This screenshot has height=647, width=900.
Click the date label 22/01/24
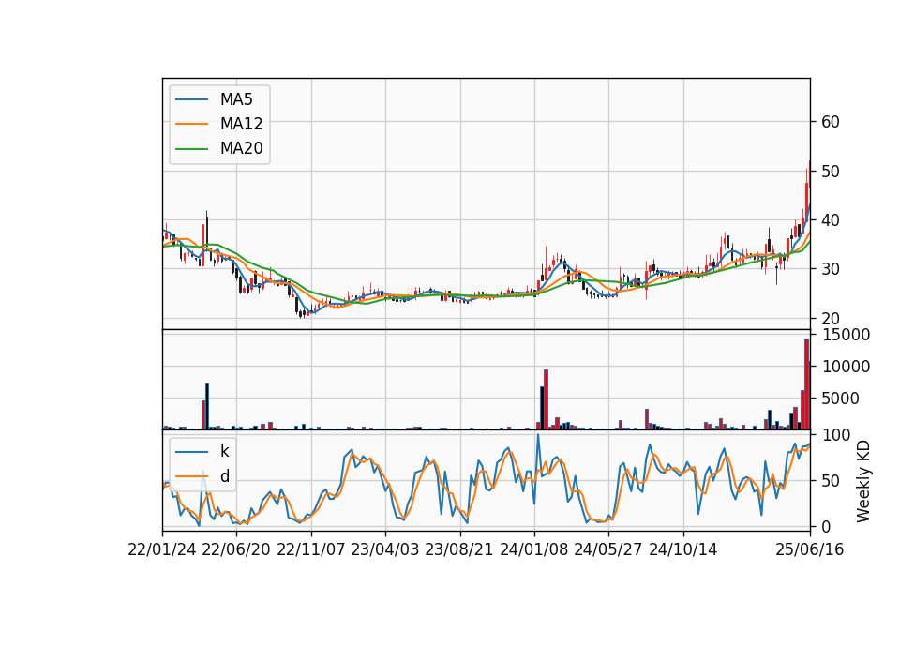point(162,549)
